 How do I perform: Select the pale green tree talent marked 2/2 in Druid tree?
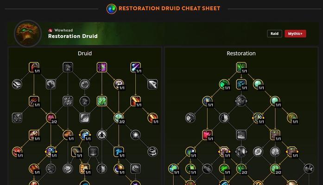pyautogui.click(x=119, y=118)
